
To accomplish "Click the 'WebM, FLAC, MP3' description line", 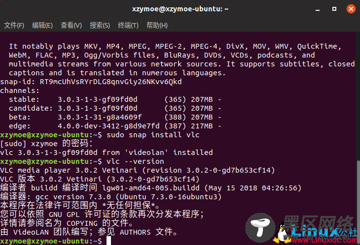I will pyautogui.click(x=162, y=55).
